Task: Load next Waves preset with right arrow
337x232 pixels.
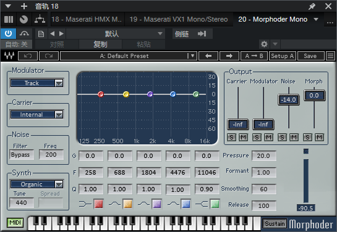Action: point(229,56)
